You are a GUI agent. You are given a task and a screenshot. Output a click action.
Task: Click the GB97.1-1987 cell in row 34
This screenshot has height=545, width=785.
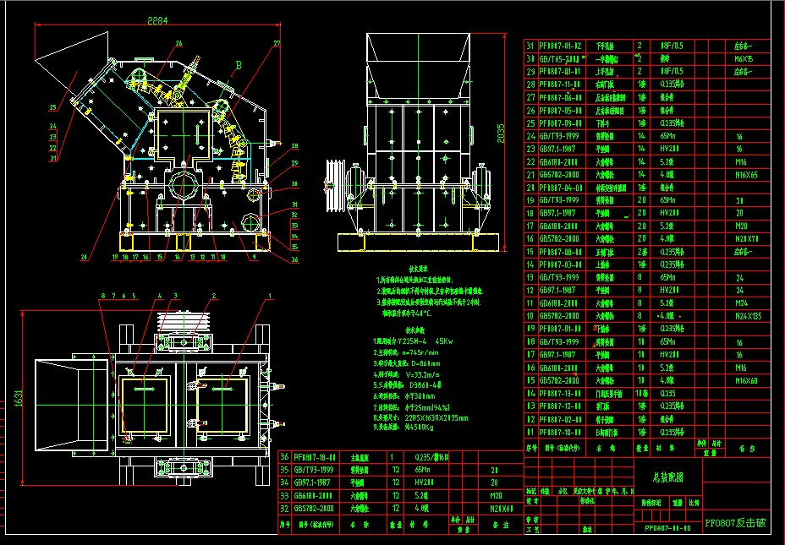coord(311,482)
